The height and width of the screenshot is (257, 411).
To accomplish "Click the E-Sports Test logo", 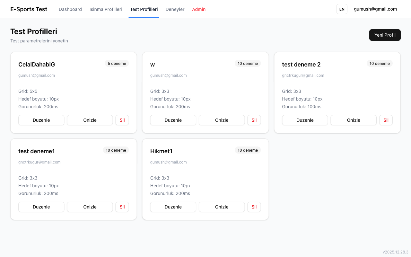I will click(29, 9).
